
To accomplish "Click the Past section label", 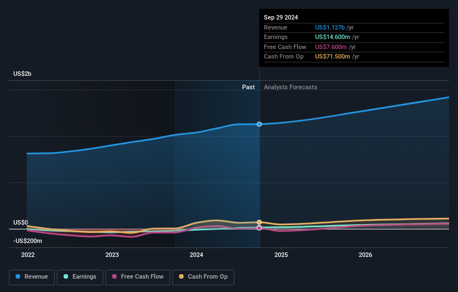I will pos(248,87).
